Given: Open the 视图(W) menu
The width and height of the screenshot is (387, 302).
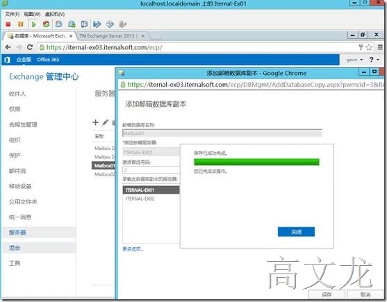Looking at the screenshot, I should [32, 15].
